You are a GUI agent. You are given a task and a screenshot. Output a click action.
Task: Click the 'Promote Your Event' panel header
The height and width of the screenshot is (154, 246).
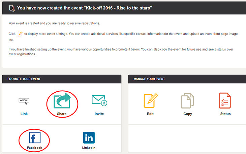pyautogui.click(x=62, y=79)
